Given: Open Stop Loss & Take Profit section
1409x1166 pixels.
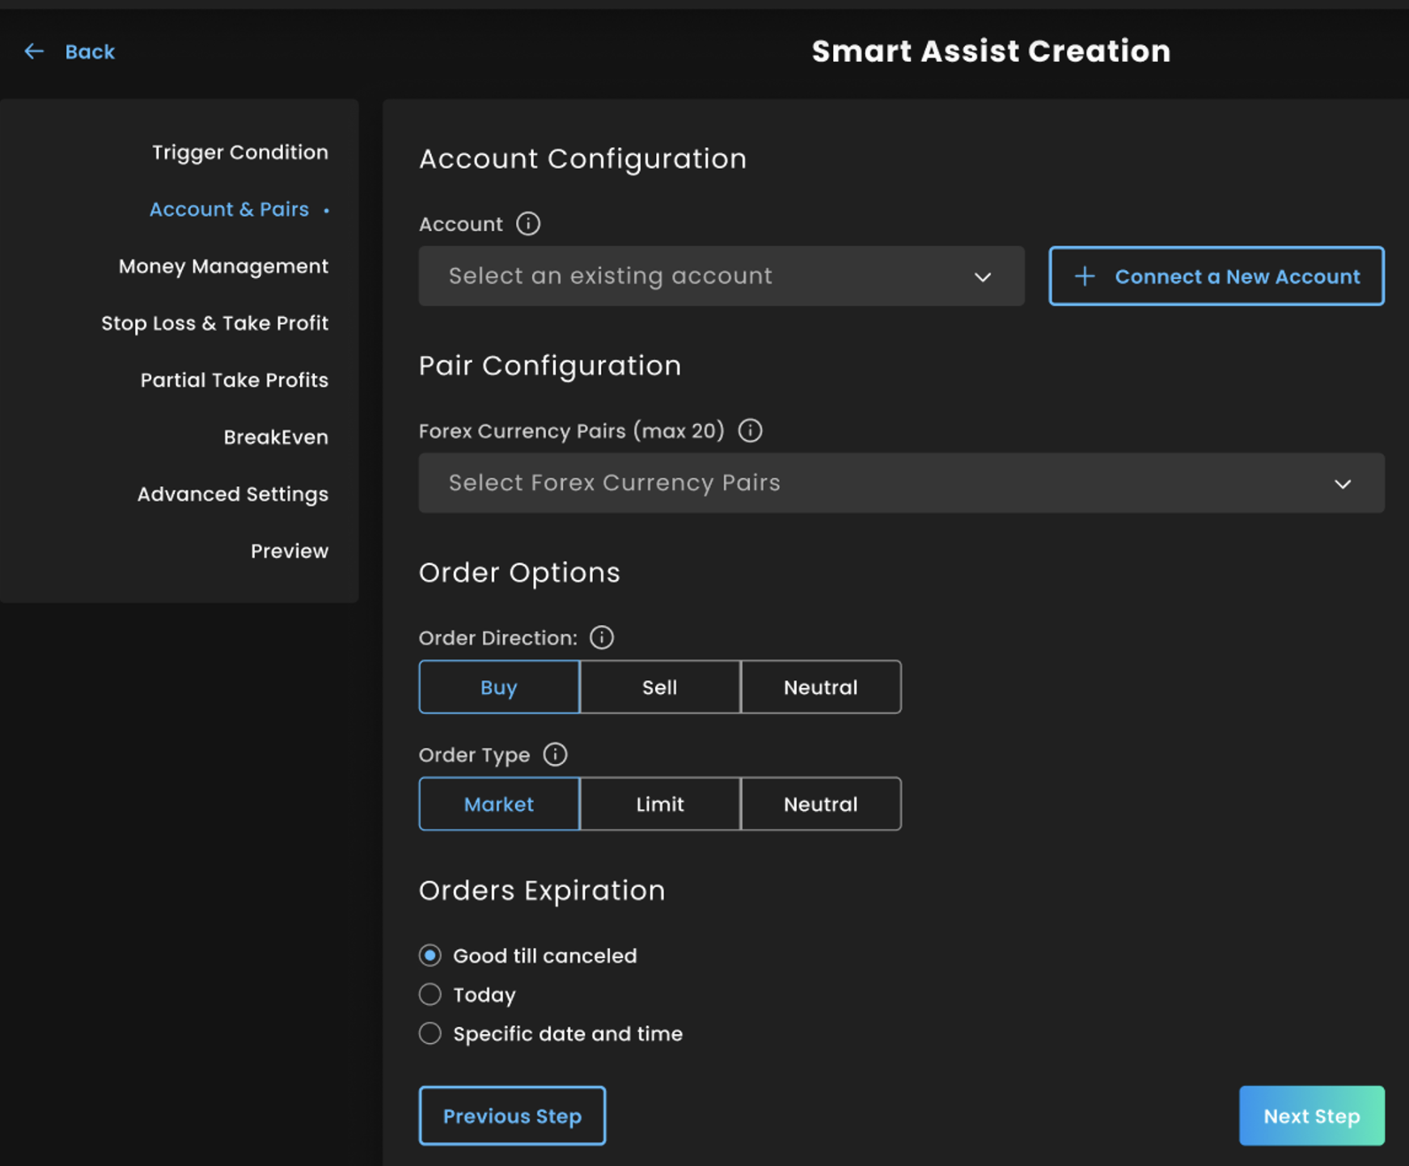Looking at the screenshot, I should (214, 323).
